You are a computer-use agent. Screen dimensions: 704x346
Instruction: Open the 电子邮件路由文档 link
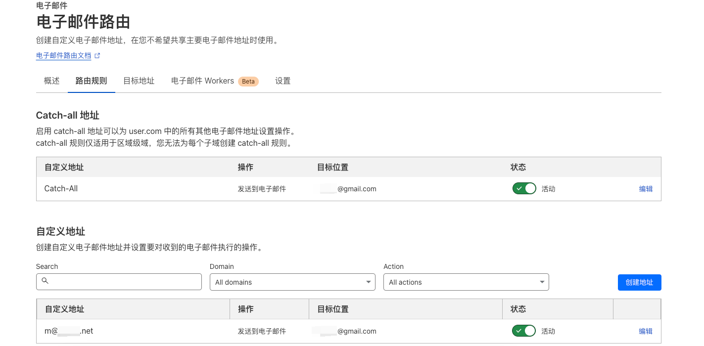[x=63, y=56]
